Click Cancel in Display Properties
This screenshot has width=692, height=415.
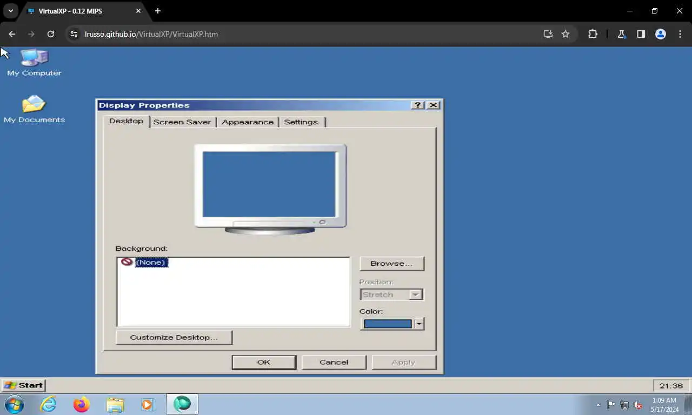point(334,362)
